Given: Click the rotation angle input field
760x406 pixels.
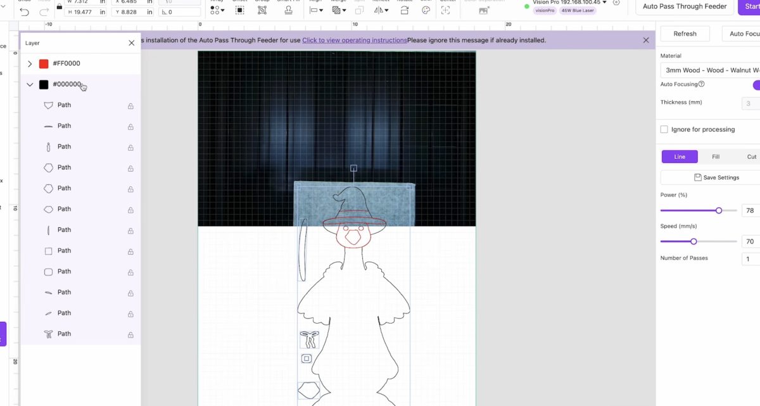Looking at the screenshot, I should [x=179, y=12].
